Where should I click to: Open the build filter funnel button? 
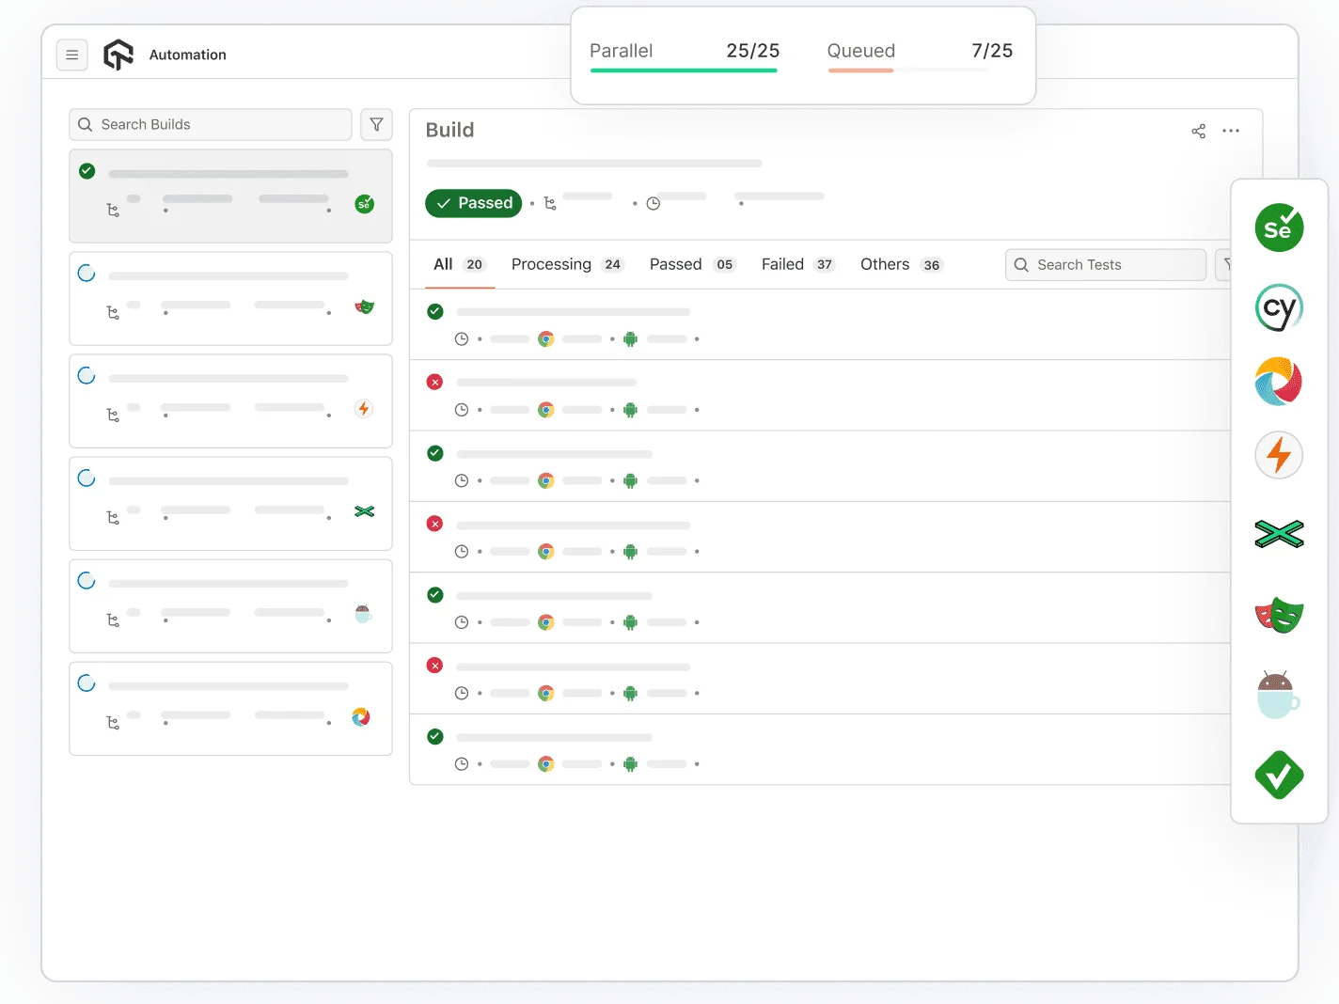[376, 124]
